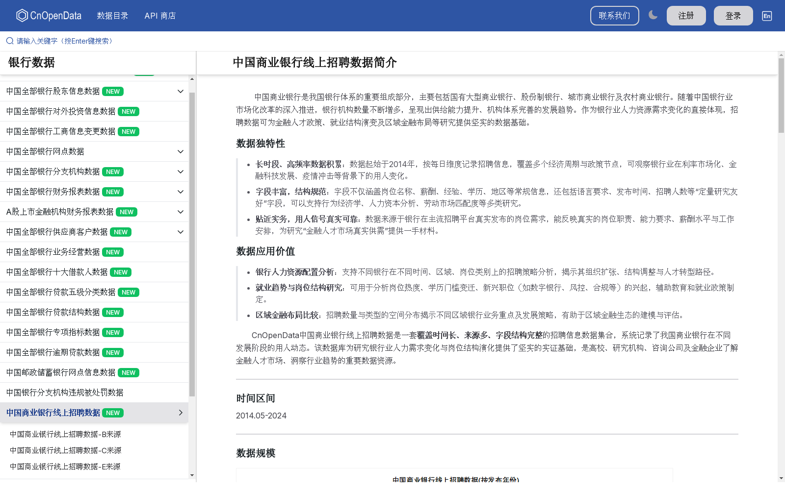Collapse 中国商业银行线上招聘数据 chevron
Screen dimensions: 785x490
click(x=181, y=413)
